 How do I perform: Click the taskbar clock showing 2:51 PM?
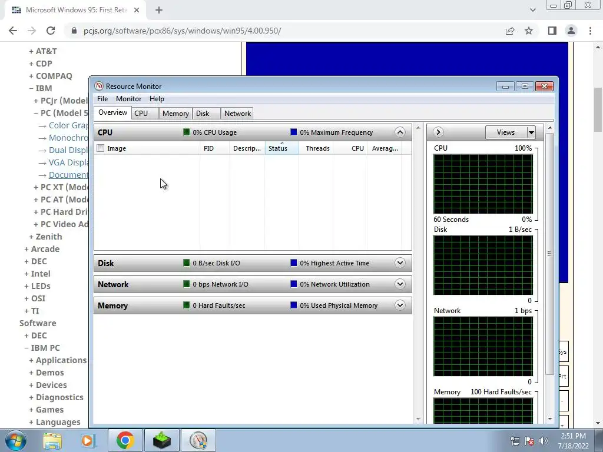coord(573,441)
